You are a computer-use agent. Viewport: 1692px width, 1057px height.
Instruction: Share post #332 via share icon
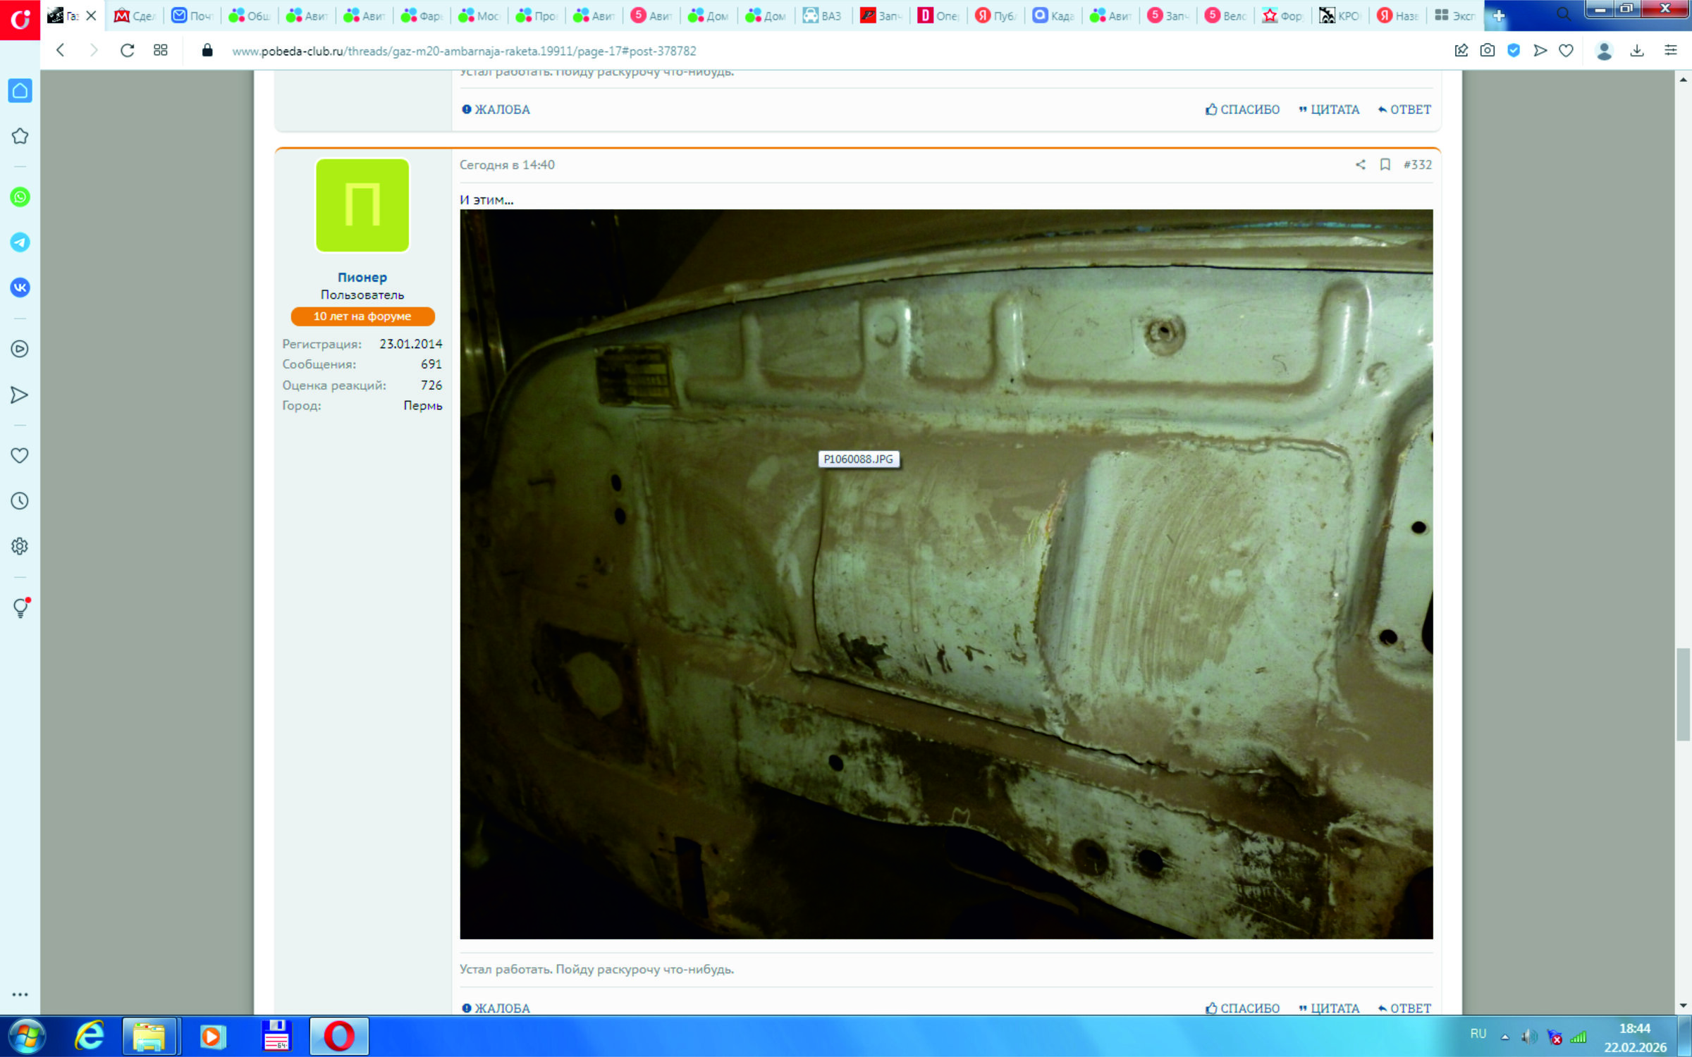click(1360, 165)
